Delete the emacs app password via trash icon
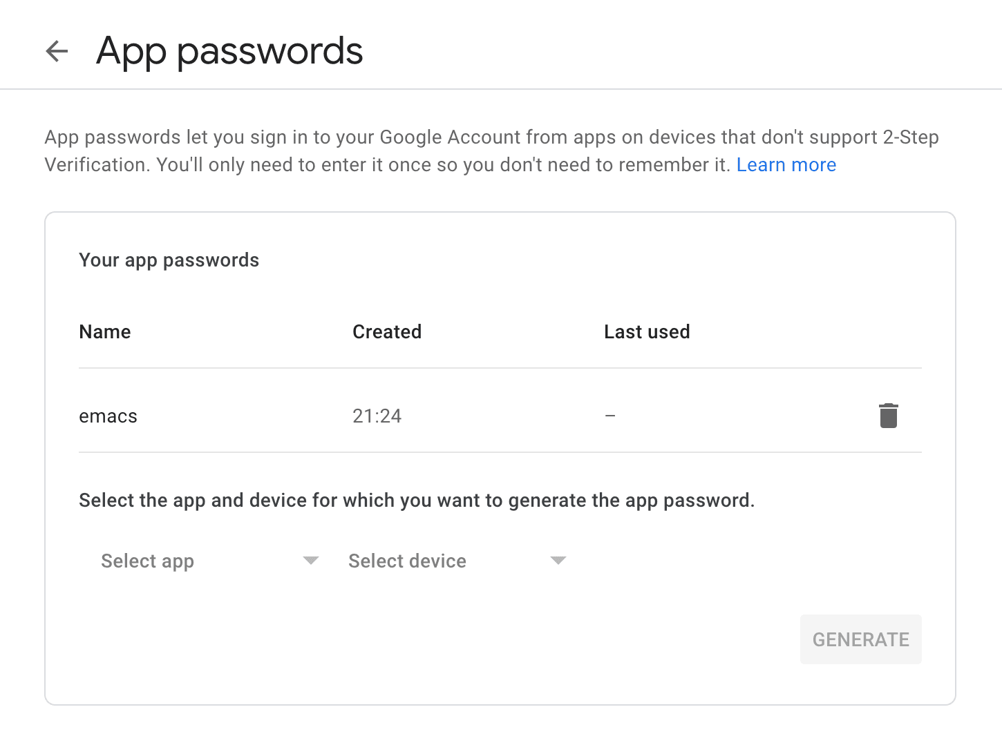1002x736 pixels. 888,416
